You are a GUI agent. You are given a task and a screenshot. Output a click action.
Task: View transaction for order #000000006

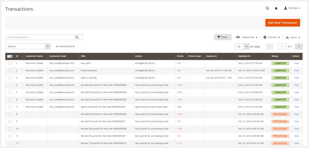tap(296, 114)
